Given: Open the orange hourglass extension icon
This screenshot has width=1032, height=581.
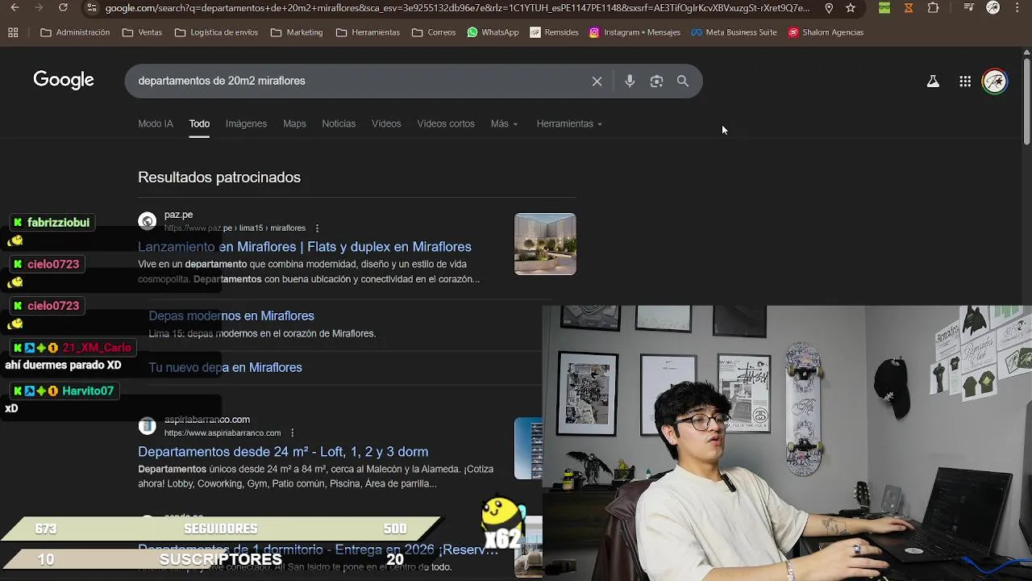Looking at the screenshot, I should click(x=909, y=7).
